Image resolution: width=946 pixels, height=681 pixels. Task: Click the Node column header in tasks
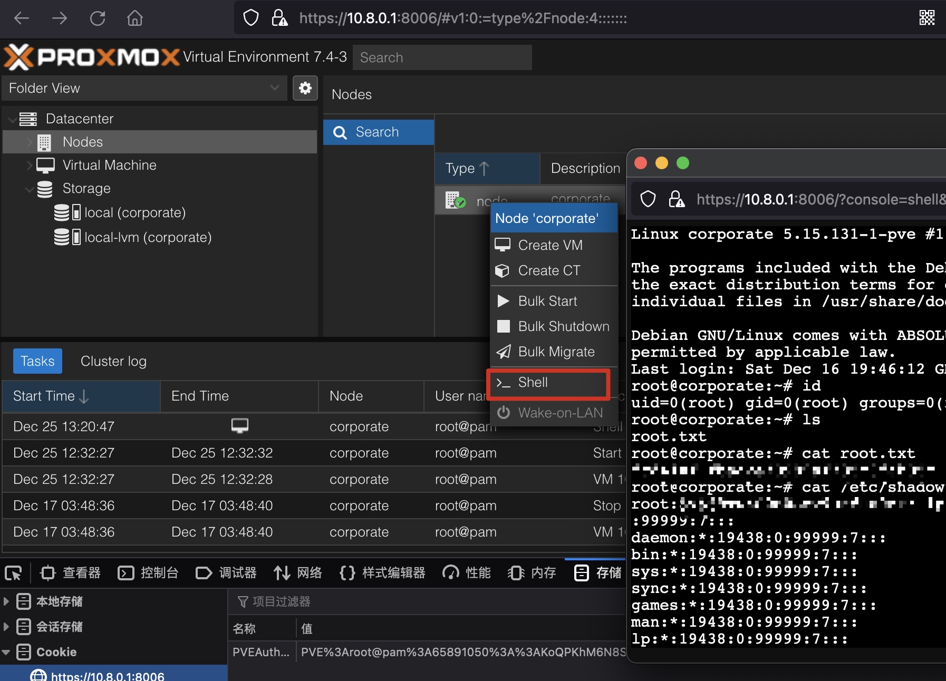pyautogui.click(x=371, y=396)
